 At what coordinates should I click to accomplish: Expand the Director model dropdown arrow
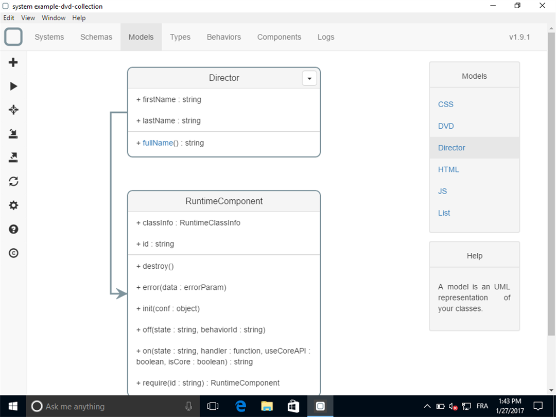click(309, 78)
